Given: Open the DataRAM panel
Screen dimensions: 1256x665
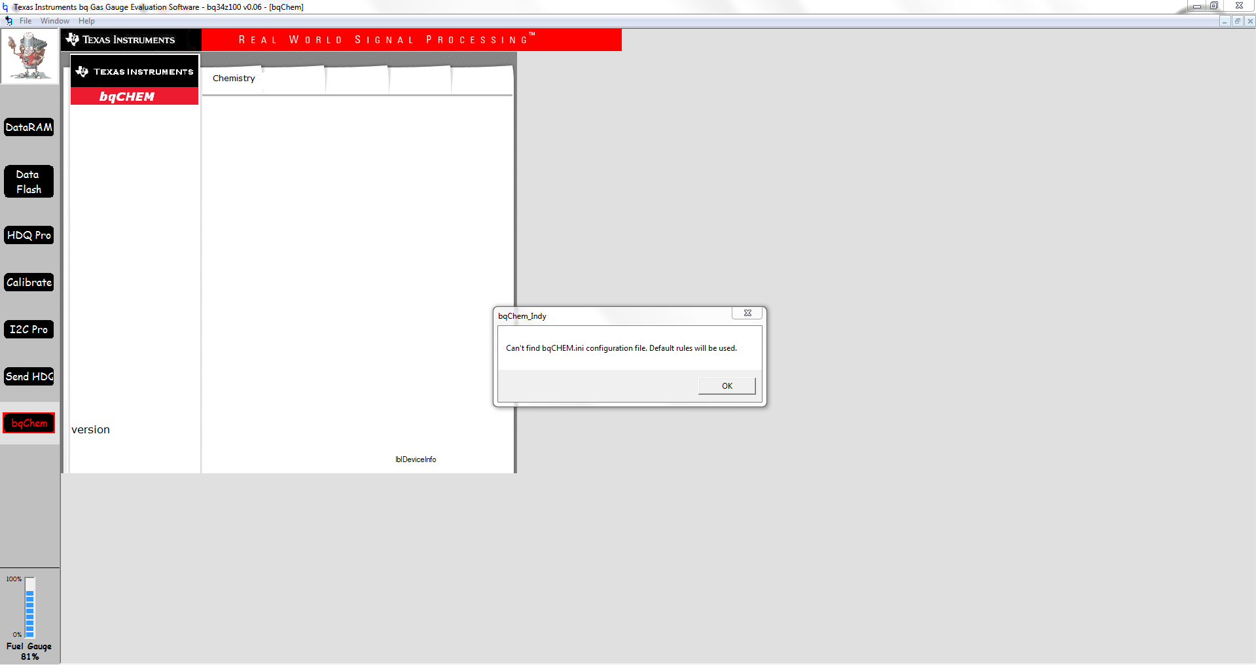Looking at the screenshot, I should tap(29, 127).
